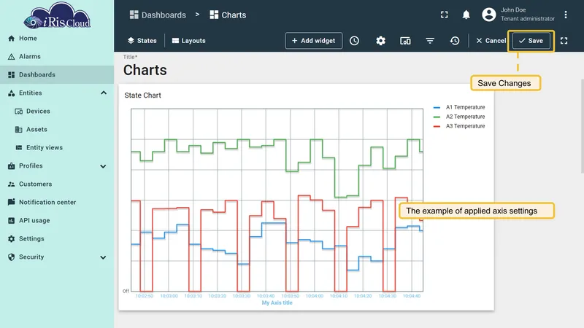
Task: Edit the dashboard title Charts
Action: pyautogui.click(x=145, y=70)
